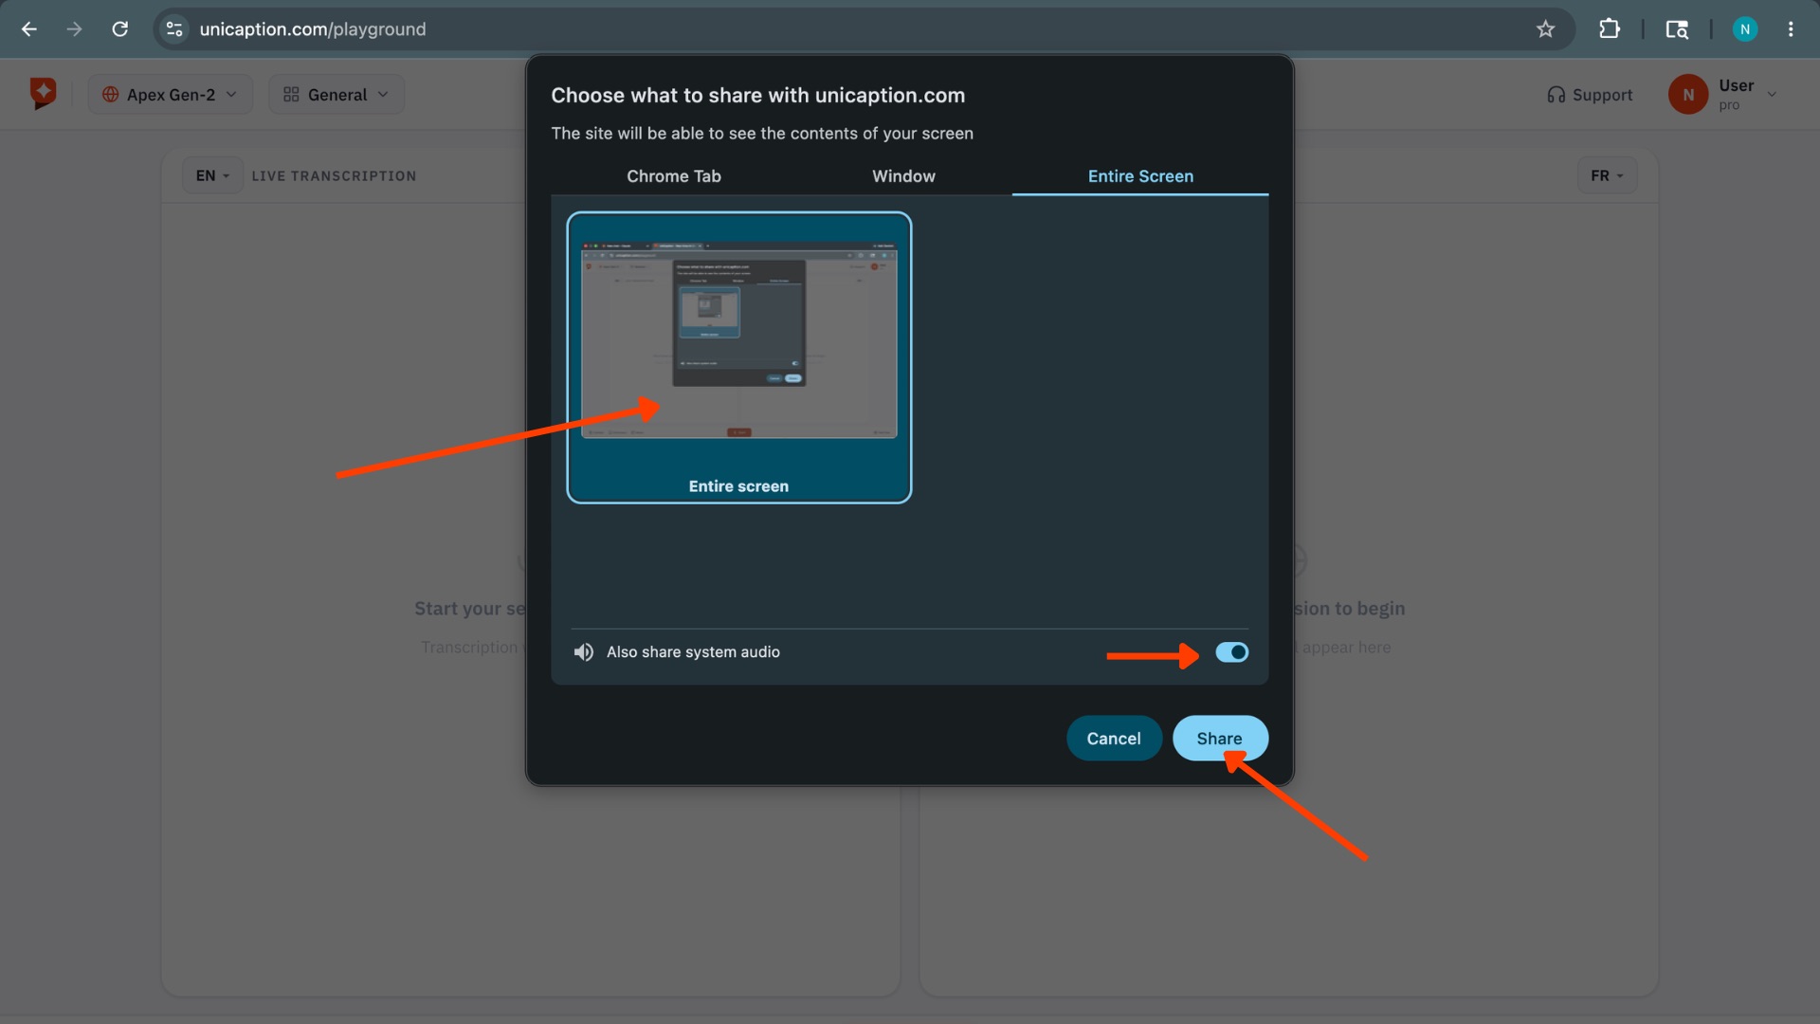Bookmark this page with the star icon

pyautogui.click(x=1545, y=29)
